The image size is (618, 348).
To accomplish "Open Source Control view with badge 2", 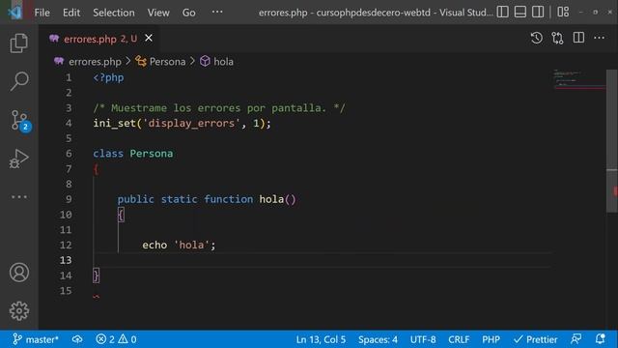I will click(x=19, y=120).
